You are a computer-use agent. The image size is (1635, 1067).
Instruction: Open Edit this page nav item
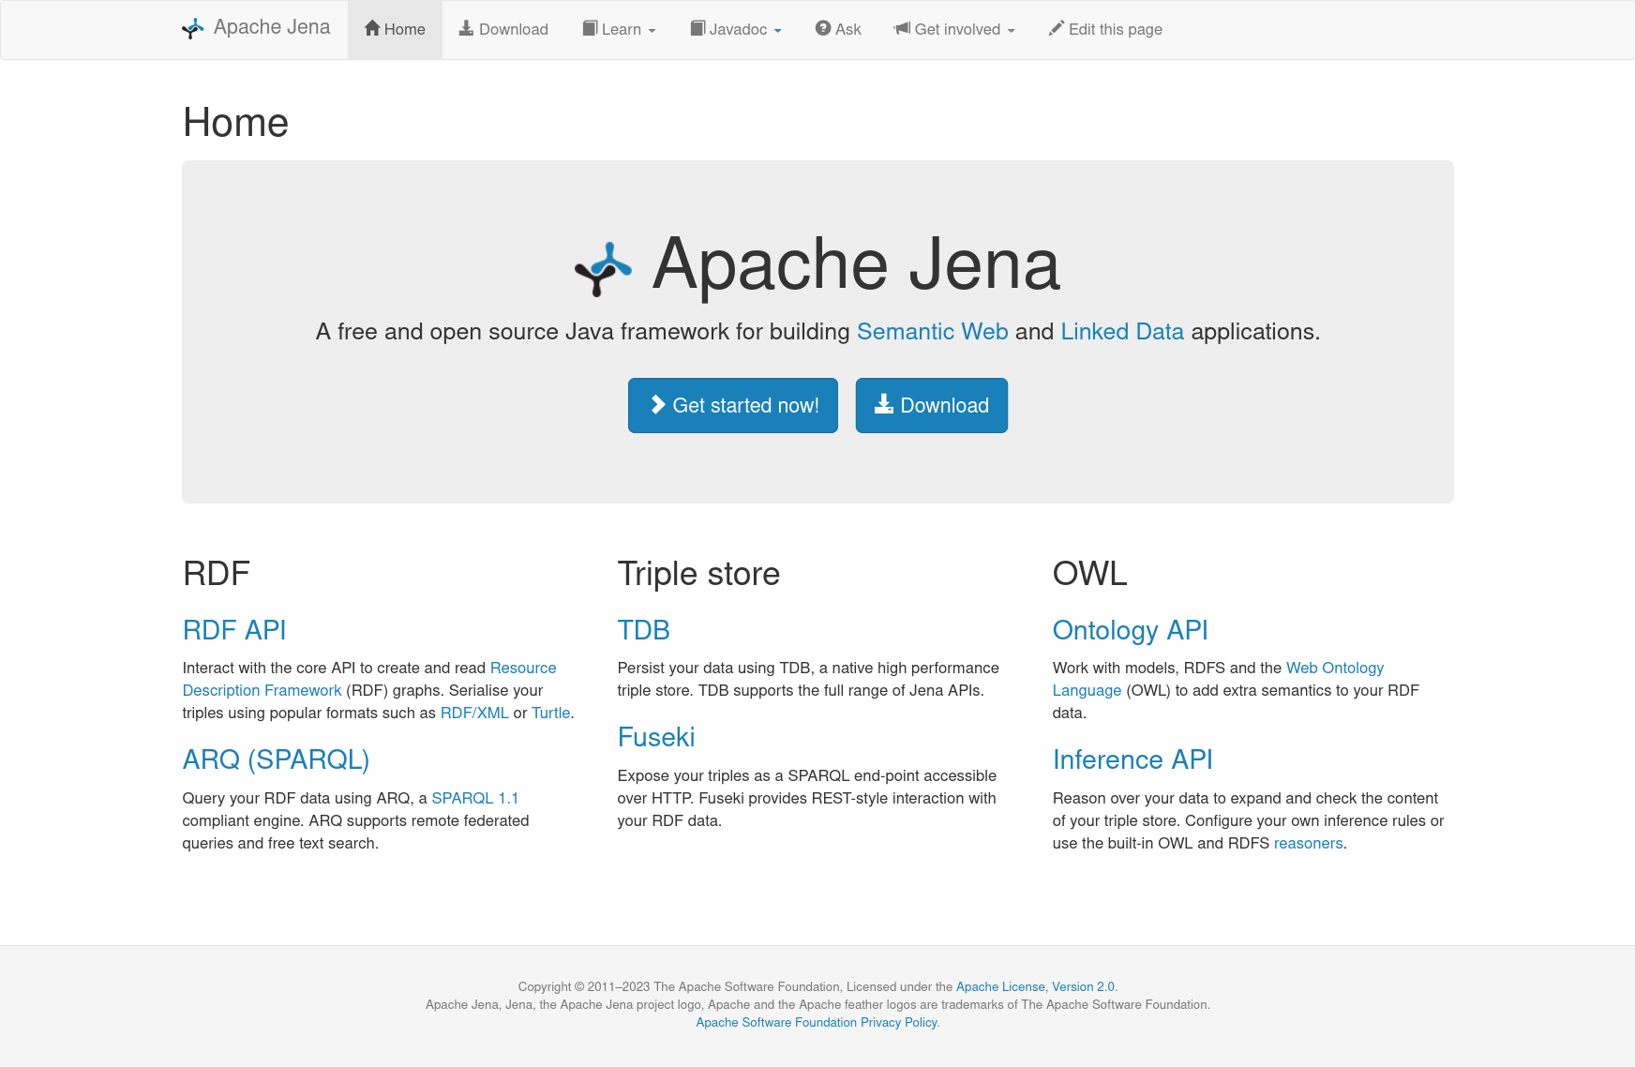[x=1105, y=29]
